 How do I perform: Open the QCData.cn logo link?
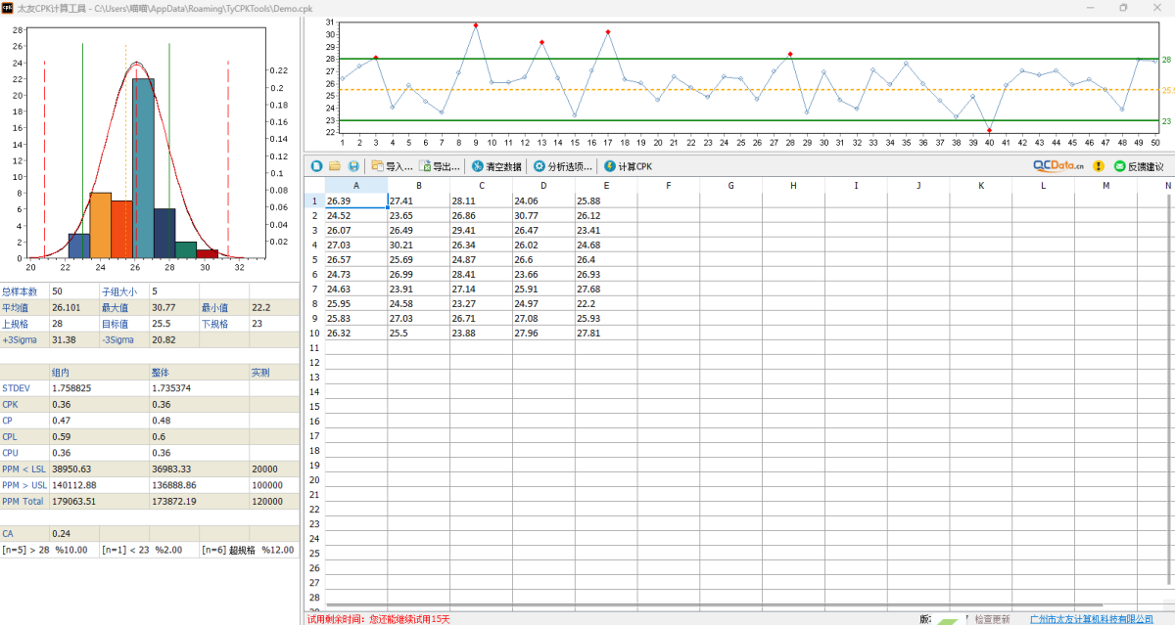pos(1058,166)
